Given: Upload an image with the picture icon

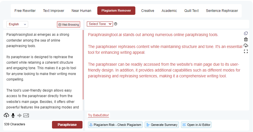Looking at the screenshot, I should 26,115.
